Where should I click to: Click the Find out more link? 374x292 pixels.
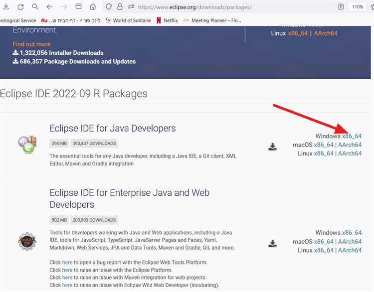(x=31, y=44)
